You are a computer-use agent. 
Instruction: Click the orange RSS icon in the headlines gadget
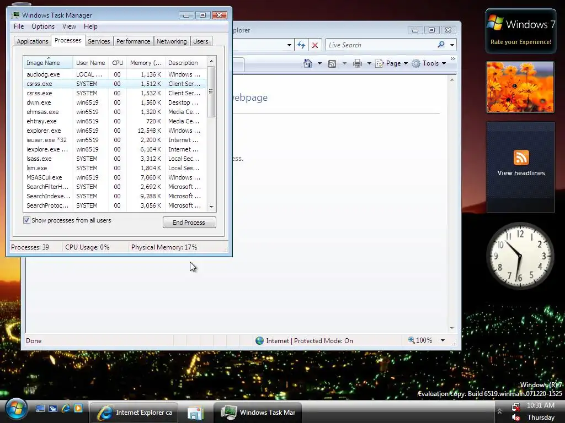point(521,158)
